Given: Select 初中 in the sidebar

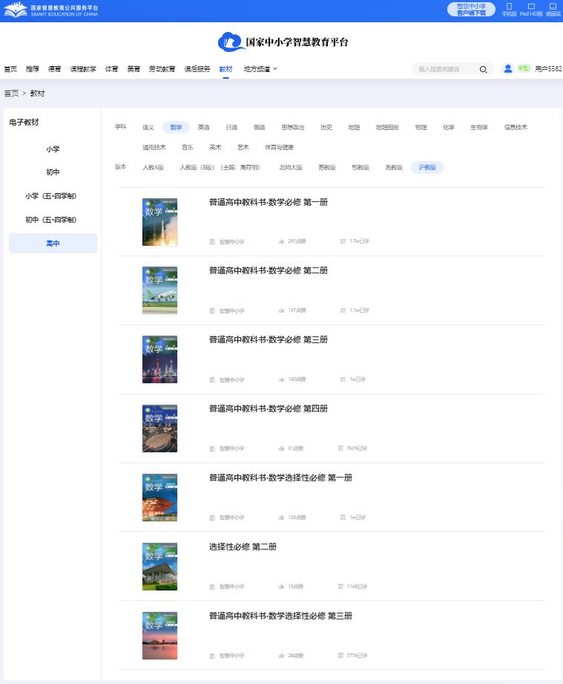Looking at the screenshot, I should [x=53, y=172].
